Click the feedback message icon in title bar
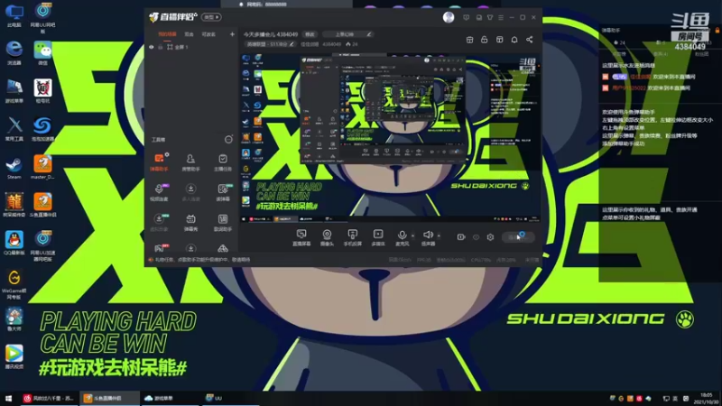722x406 pixels. tap(467, 17)
